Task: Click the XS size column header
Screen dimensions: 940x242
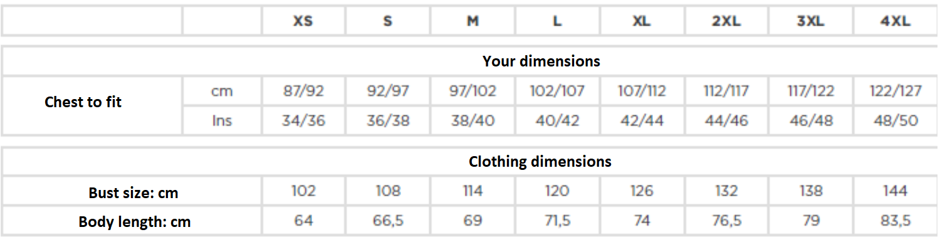Action: [x=303, y=21]
